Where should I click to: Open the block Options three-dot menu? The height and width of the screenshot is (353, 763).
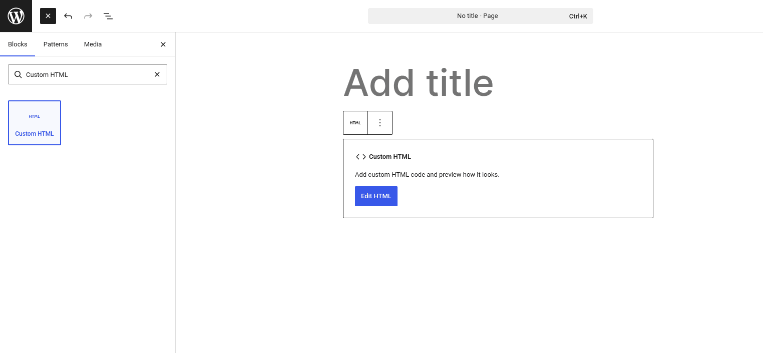380,122
